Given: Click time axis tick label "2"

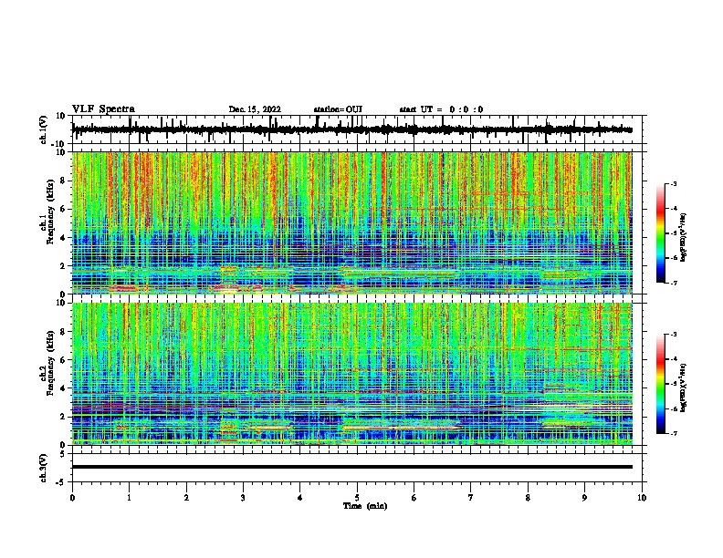Looking at the screenshot, I should click(186, 498).
